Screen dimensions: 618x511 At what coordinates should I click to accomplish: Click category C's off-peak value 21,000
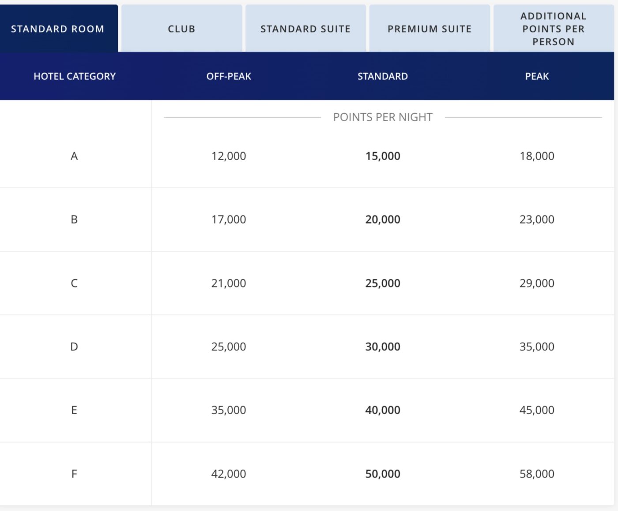pyautogui.click(x=228, y=283)
